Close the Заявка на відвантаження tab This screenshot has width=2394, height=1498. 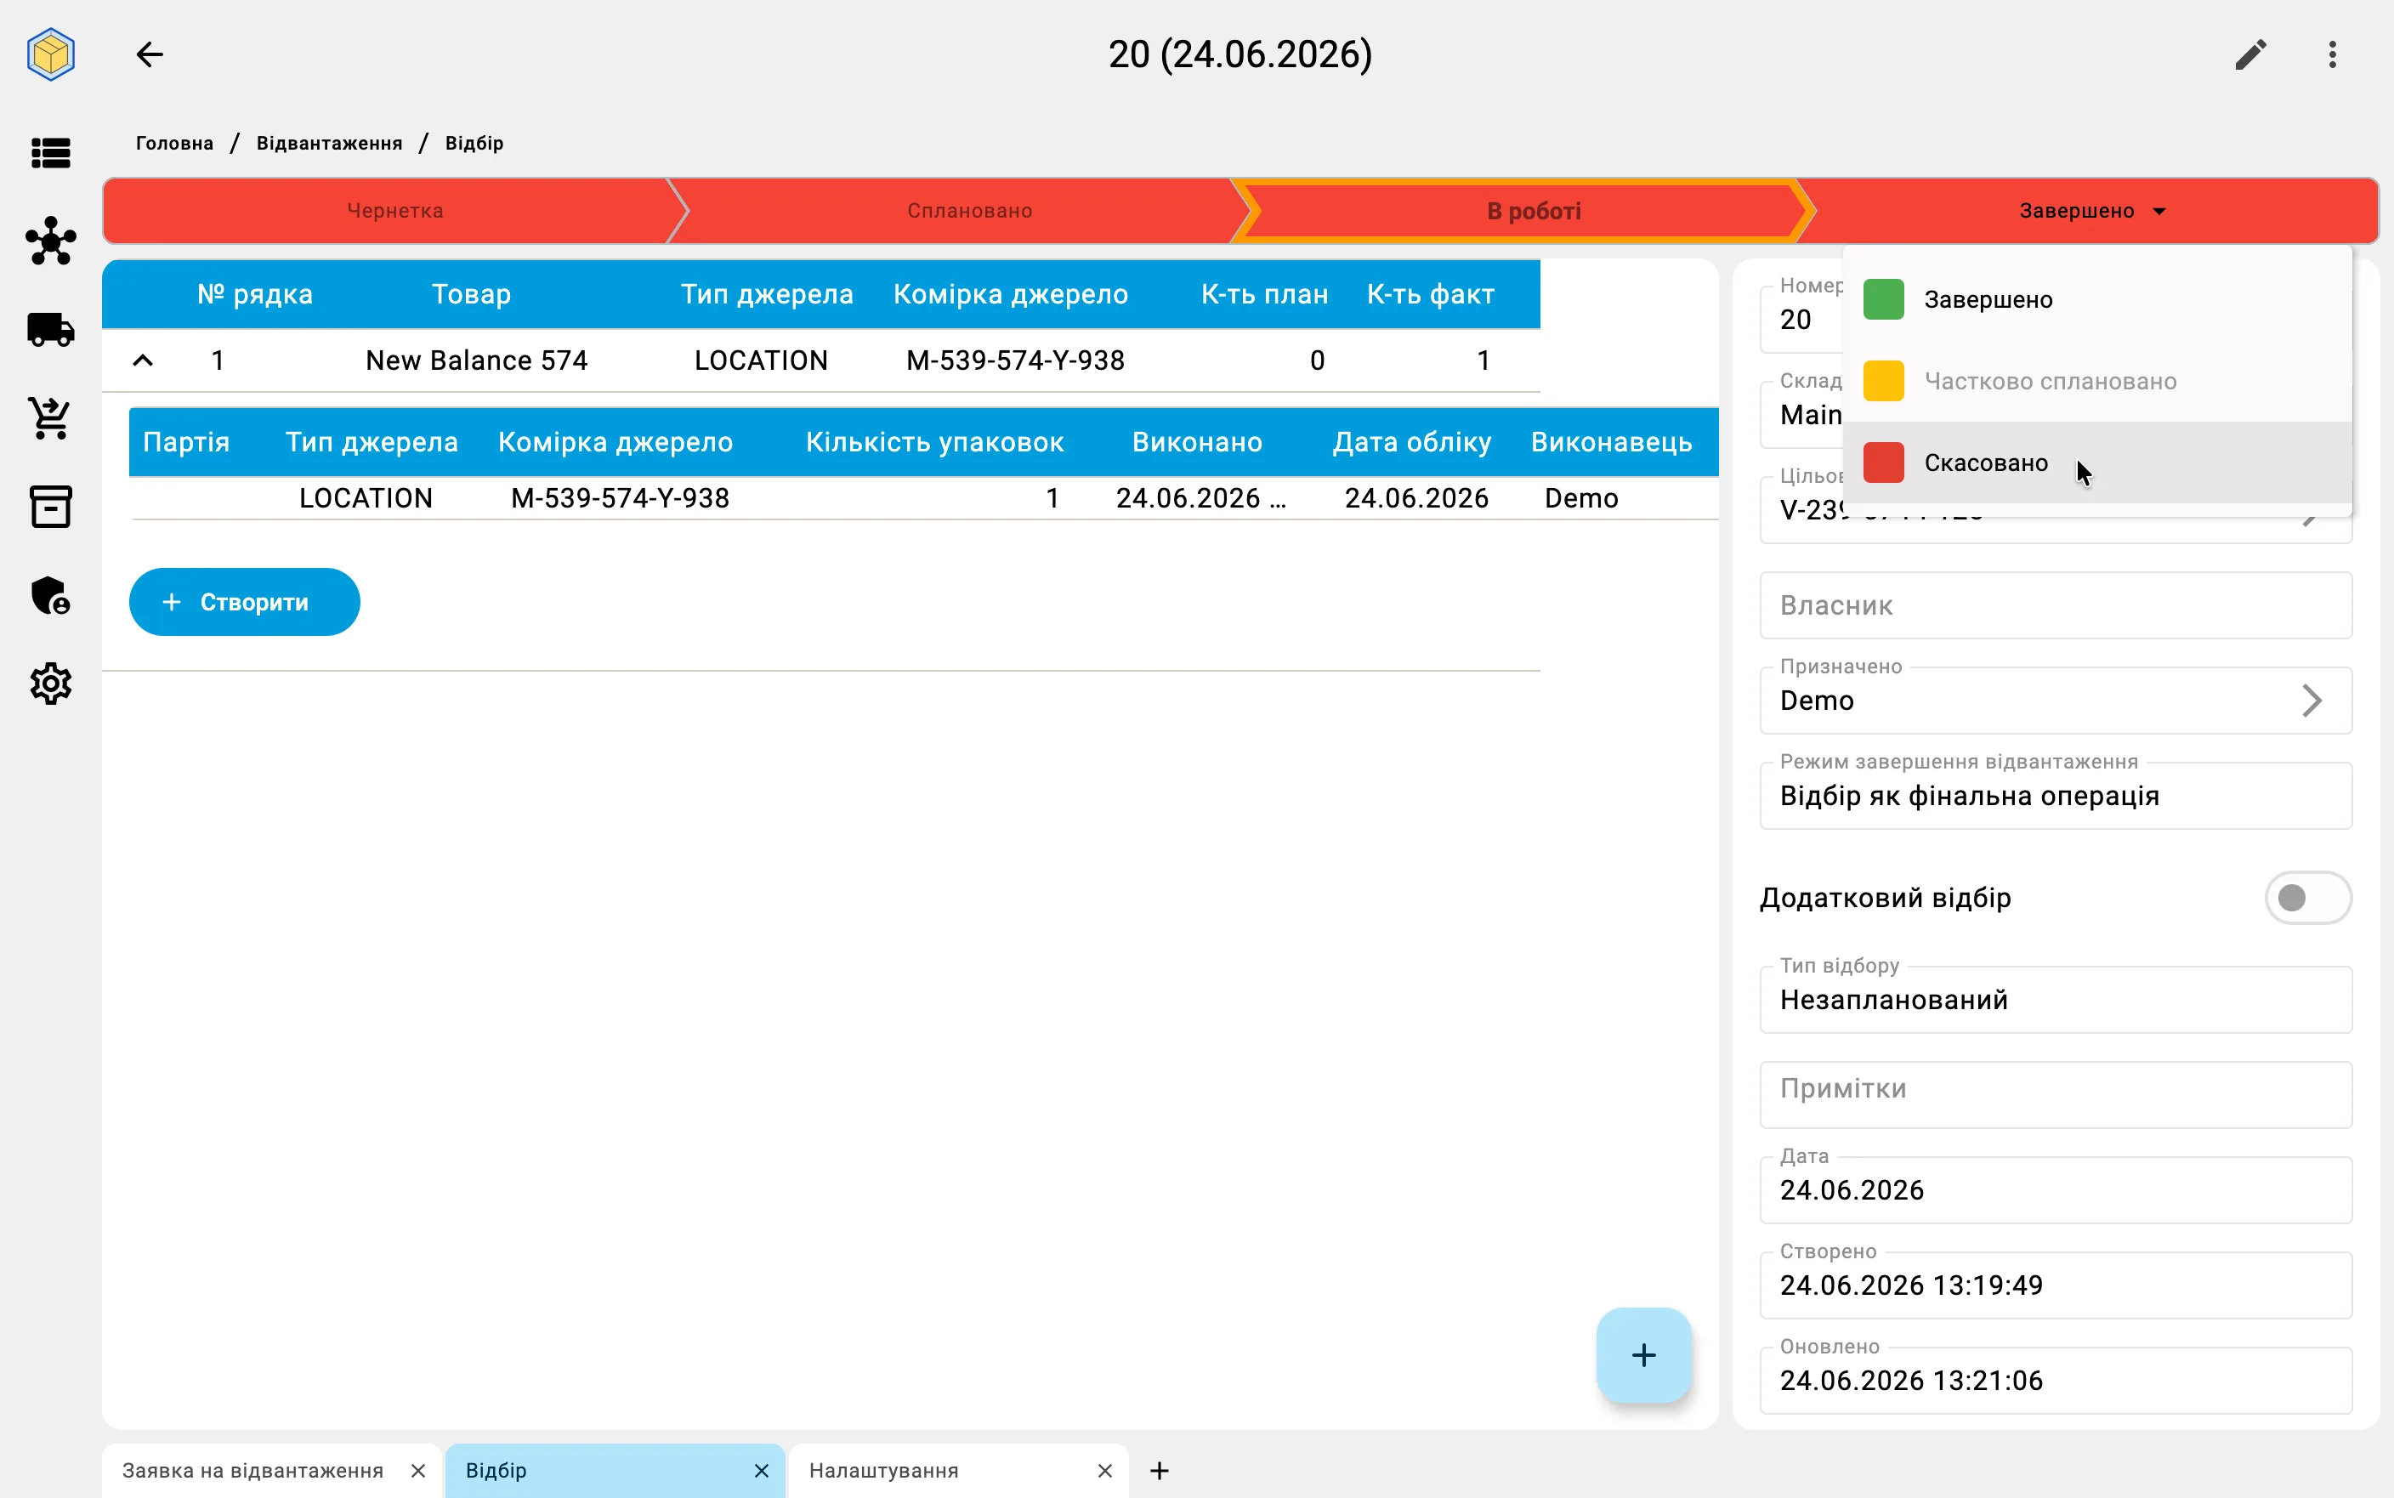[418, 1470]
